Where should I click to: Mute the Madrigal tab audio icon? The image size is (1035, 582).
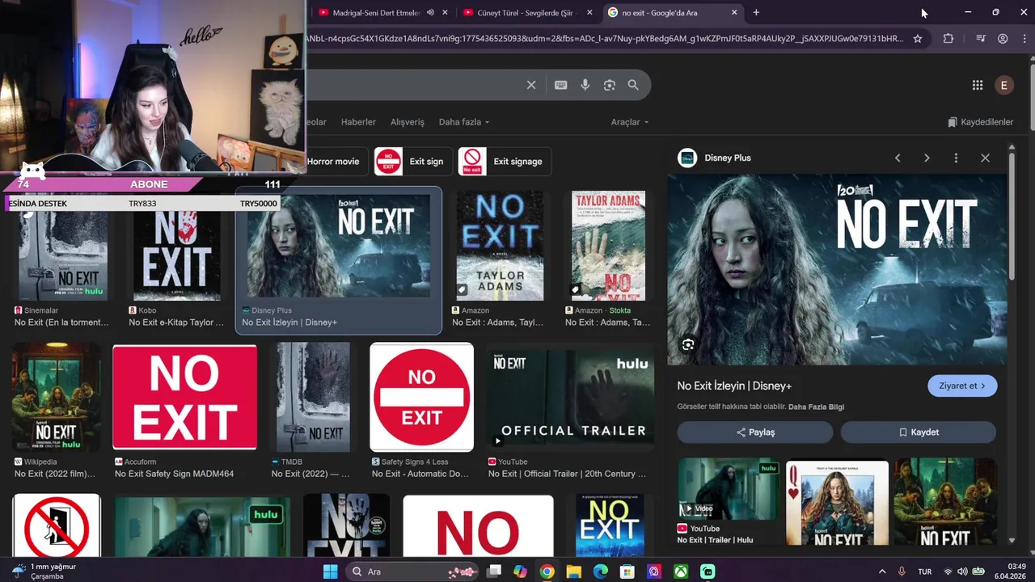tap(430, 12)
